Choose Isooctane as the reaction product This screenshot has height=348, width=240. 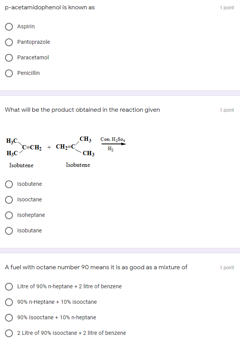click(9, 200)
